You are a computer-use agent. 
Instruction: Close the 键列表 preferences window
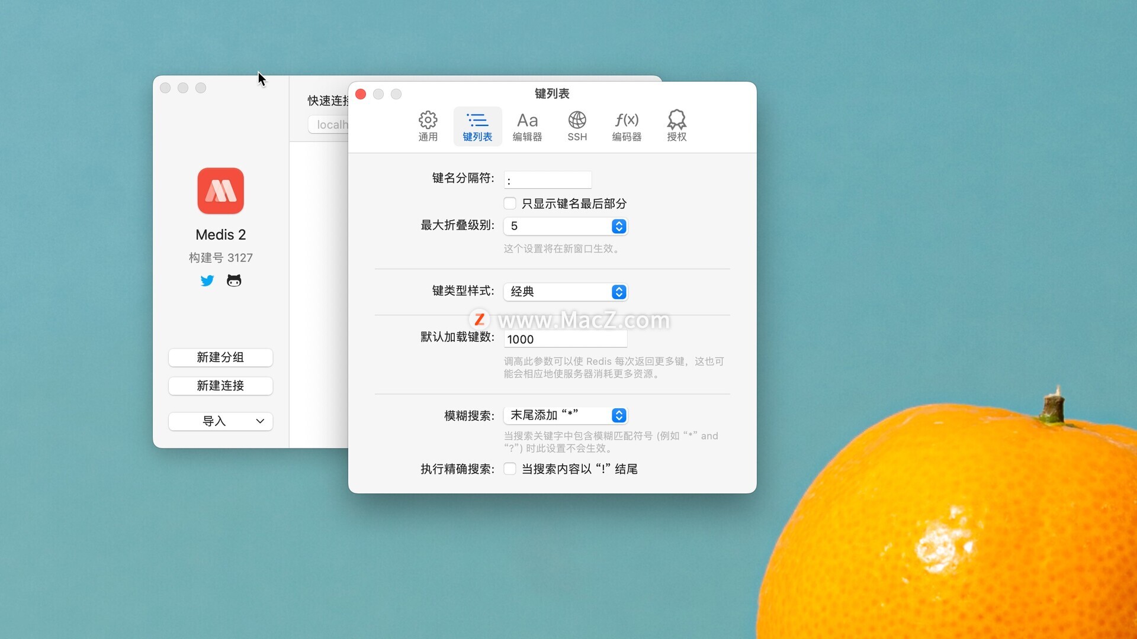[x=361, y=94]
